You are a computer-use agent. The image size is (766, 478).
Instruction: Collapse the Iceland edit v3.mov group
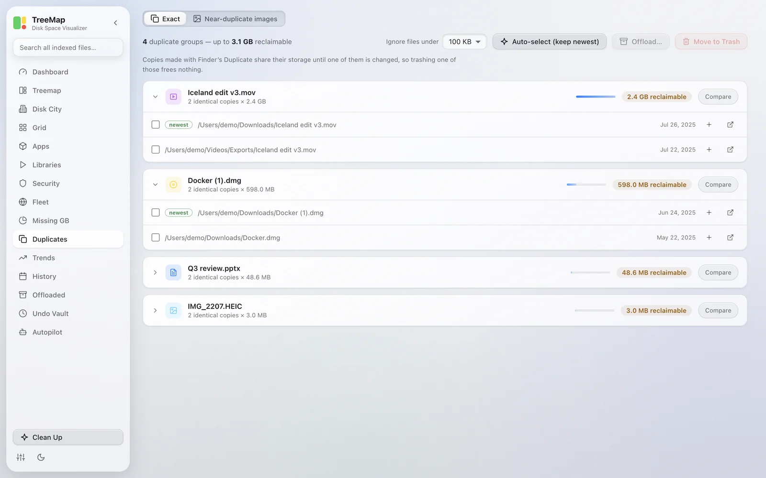tap(155, 97)
